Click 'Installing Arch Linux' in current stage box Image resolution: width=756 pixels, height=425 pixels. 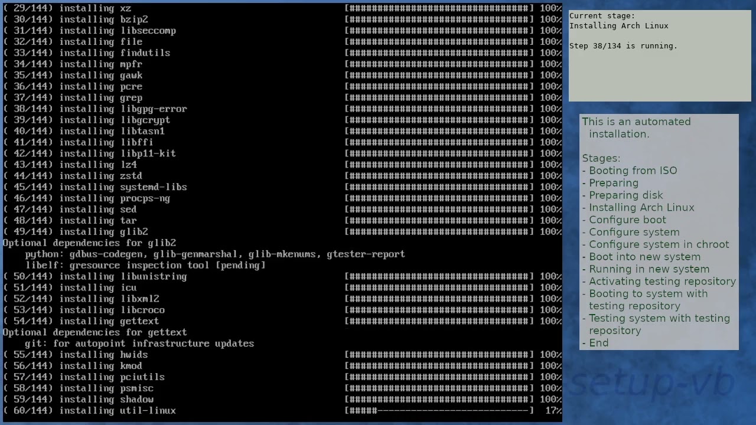click(x=619, y=26)
